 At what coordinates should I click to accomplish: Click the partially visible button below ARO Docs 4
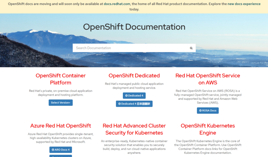tap(60, 156)
